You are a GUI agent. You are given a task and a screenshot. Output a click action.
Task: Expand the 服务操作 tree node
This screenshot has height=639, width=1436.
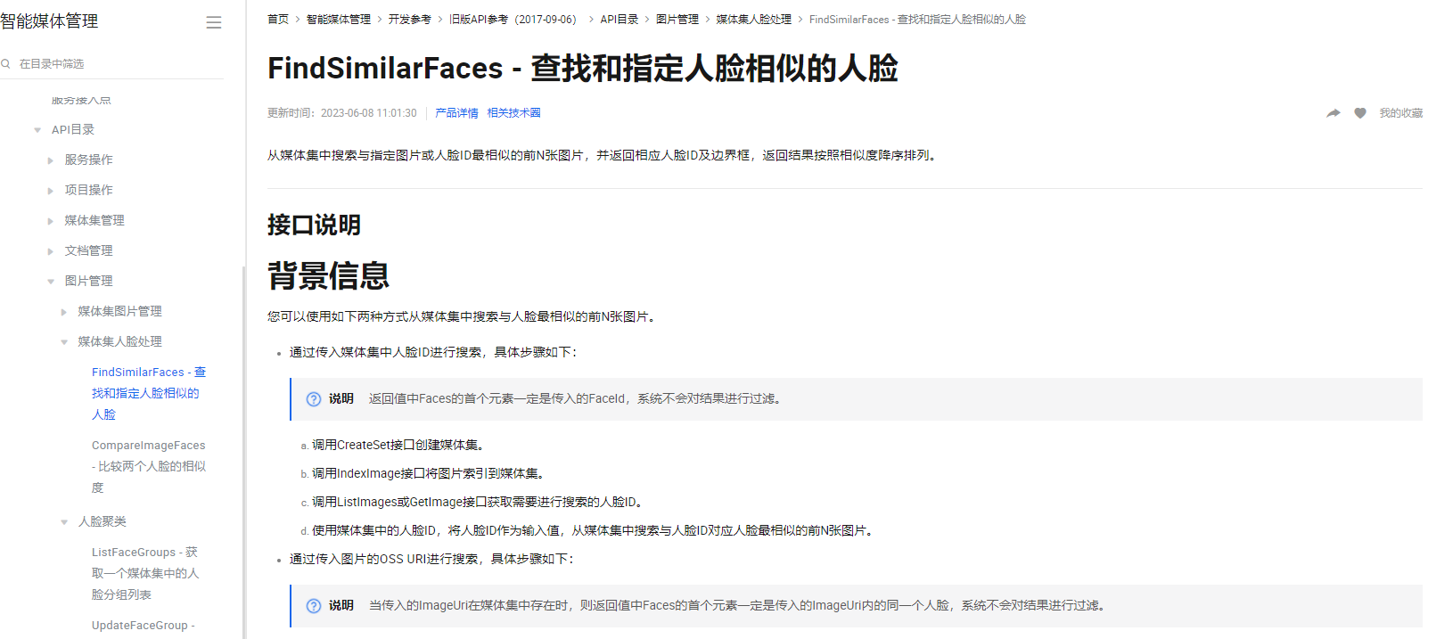[x=51, y=160]
